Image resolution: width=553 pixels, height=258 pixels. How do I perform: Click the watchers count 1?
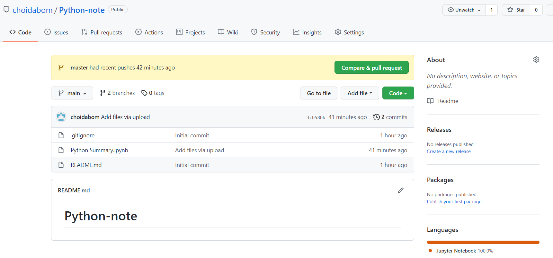tap(492, 10)
